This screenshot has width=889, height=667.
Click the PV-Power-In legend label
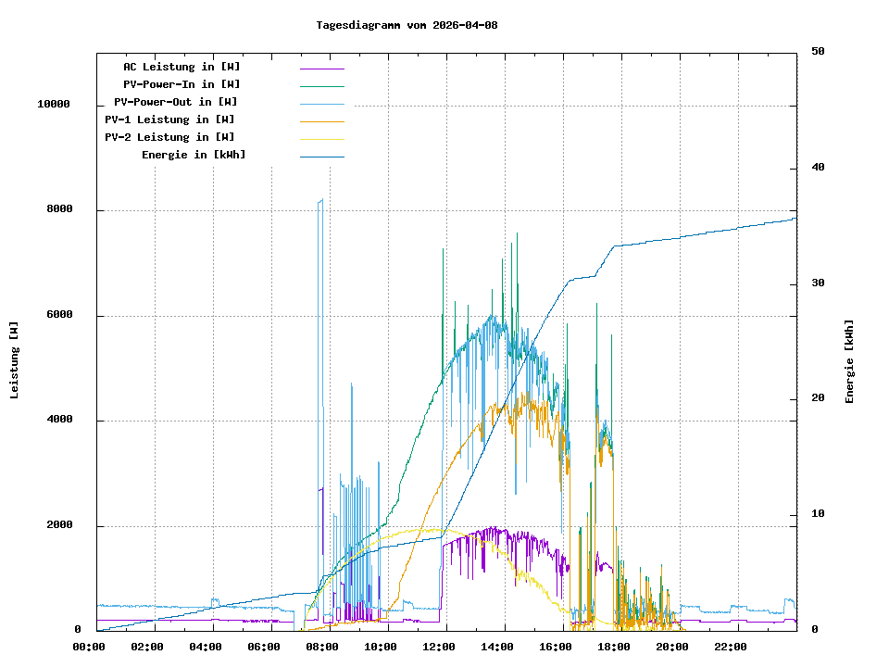[182, 84]
